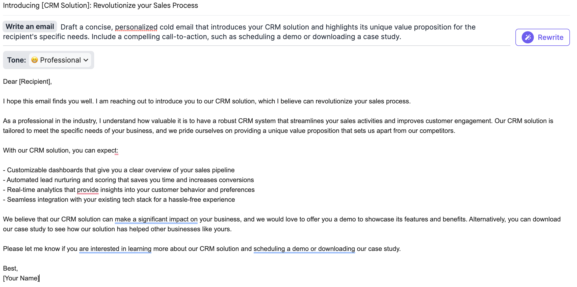Click the smiley emoji in Tone selector
The image size is (577, 287).
pos(35,60)
